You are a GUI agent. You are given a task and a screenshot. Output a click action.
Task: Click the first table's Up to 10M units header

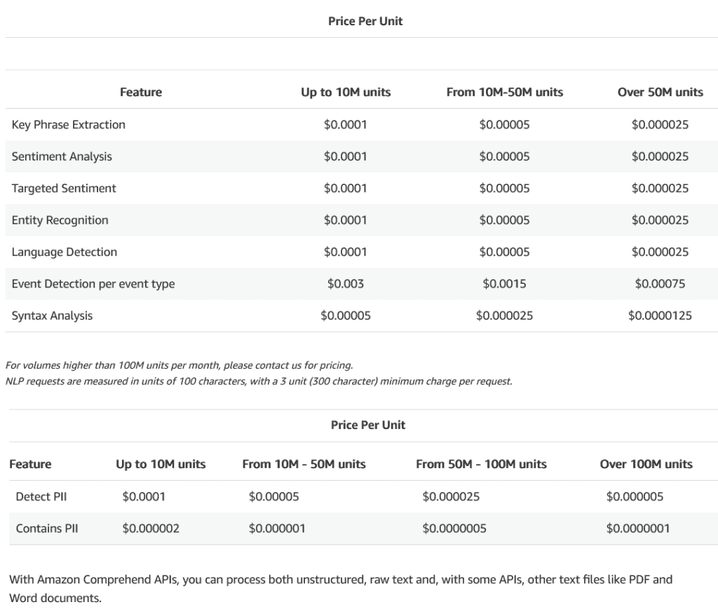coord(346,92)
